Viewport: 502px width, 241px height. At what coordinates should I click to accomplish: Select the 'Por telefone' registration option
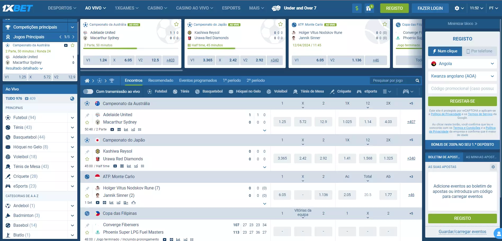tap(479, 51)
